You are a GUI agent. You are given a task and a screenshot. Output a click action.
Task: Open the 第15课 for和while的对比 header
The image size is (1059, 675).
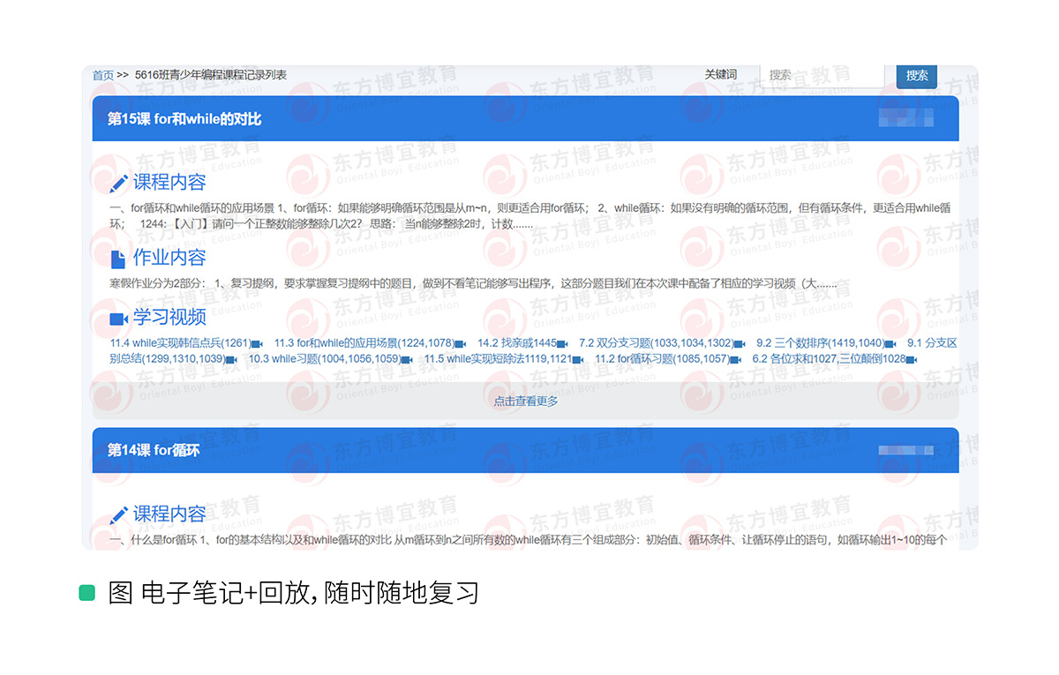point(184,119)
